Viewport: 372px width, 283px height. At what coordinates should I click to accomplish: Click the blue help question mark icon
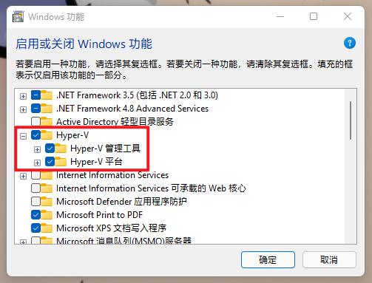click(350, 43)
